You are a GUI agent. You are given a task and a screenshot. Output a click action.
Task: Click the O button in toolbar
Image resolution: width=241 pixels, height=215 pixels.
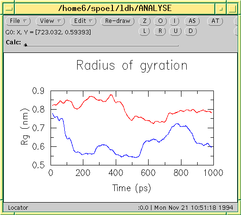coord(160,21)
